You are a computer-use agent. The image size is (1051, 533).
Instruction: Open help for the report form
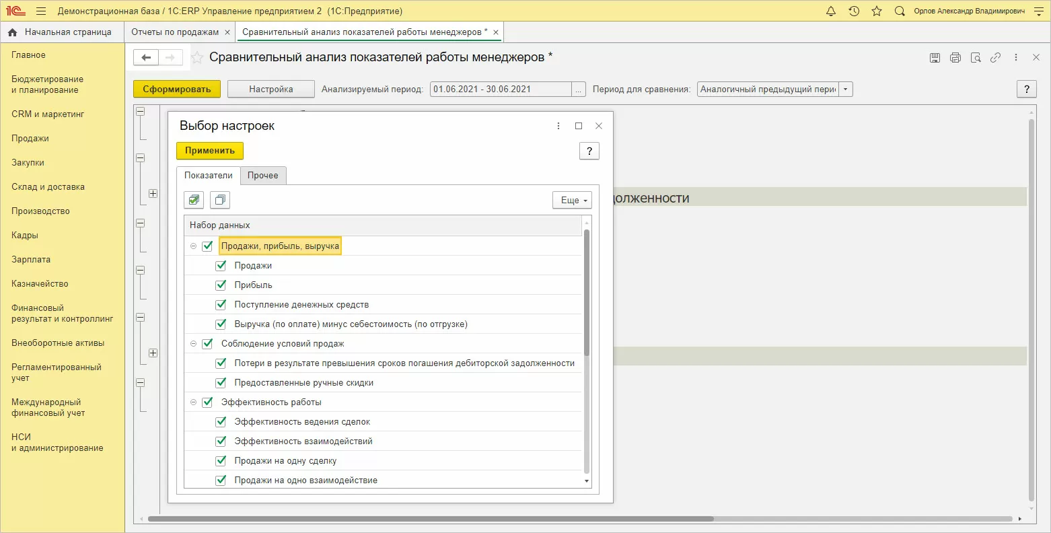[1026, 90]
